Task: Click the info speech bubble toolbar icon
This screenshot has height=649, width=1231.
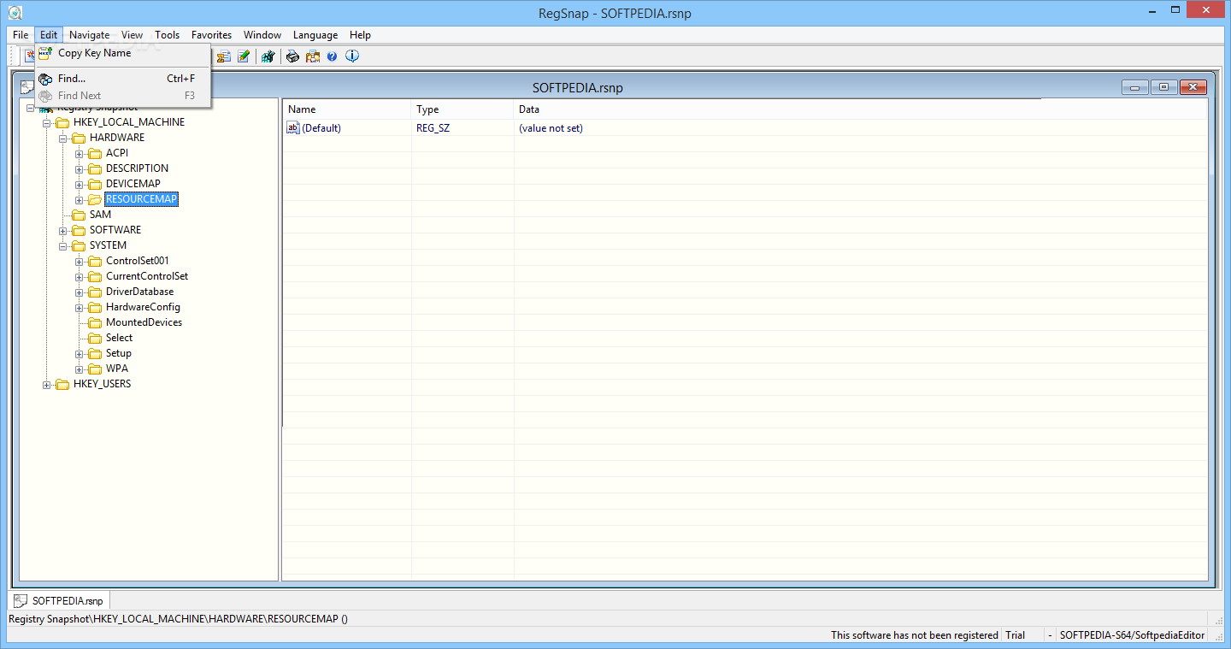Action: (352, 56)
